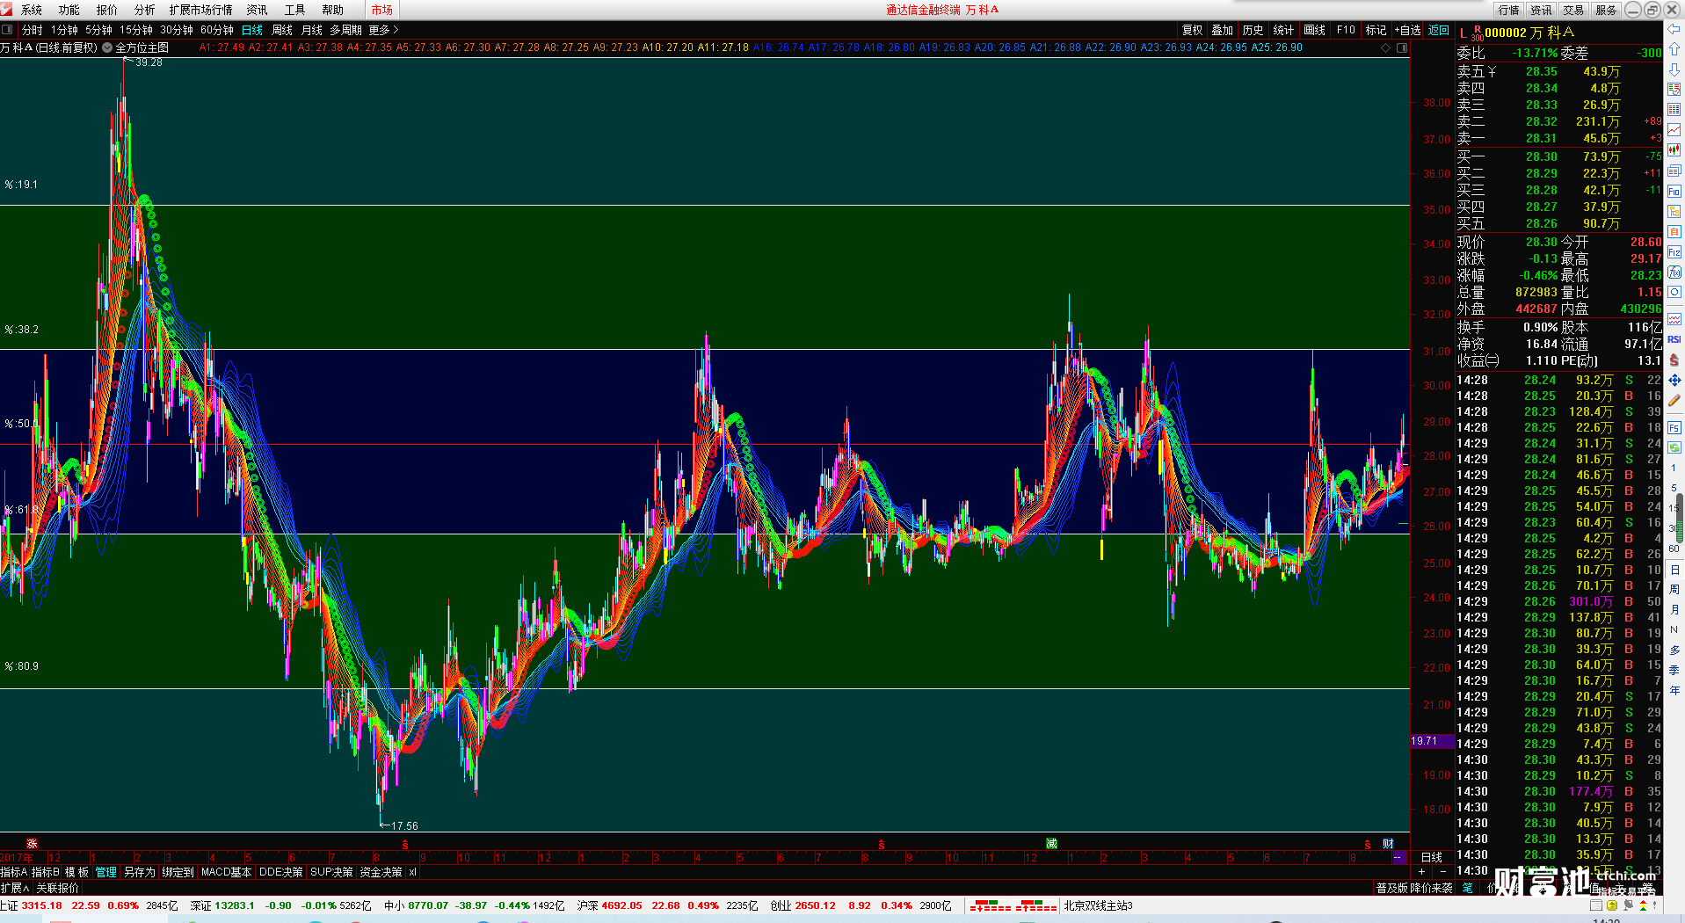Image resolution: width=1685 pixels, height=923 pixels.
Task: Open the RSI indicator icon
Action: pyautogui.click(x=1674, y=339)
